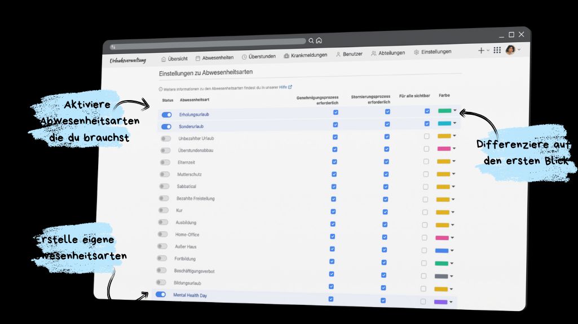578x324 pixels.
Task: Open the color dropdown arrow for Erholungsurlaub
Action: pos(455,110)
